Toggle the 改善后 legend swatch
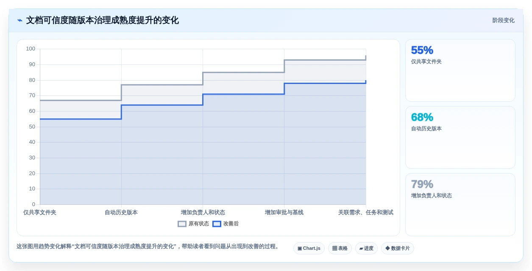This screenshot has width=532, height=271. [x=217, y=224]
